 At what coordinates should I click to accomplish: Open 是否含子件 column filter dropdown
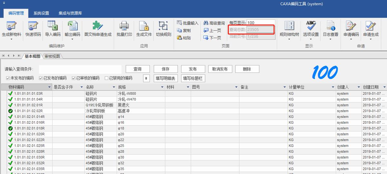(x=81, y=87)
